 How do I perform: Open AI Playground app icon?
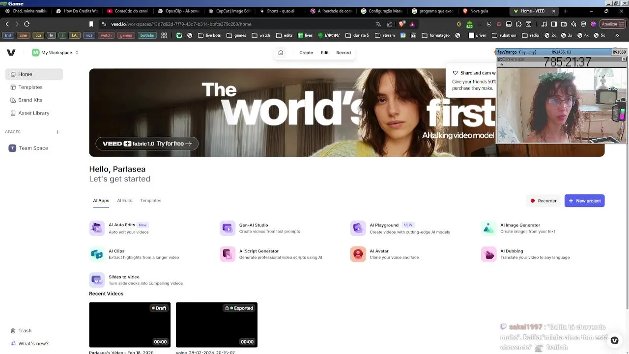pos(358,228)
